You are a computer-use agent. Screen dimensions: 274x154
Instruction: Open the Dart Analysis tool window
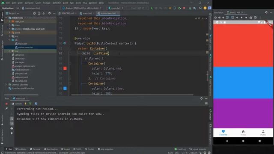tap(51, 149)
